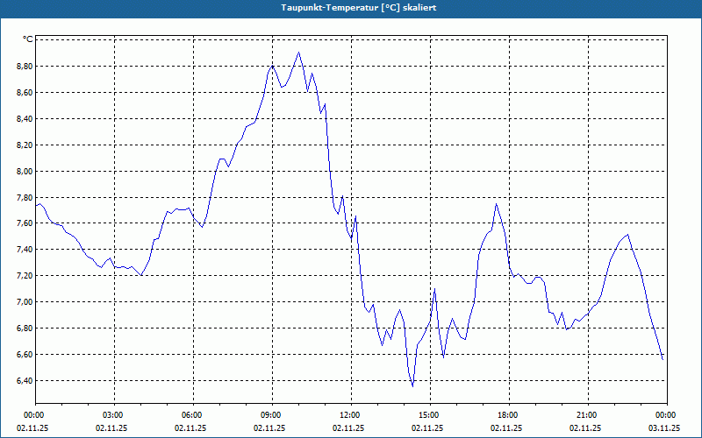Select the 8,40 y-axis value
This screenshot has height=438, width=702.
(x=24, y=119)
